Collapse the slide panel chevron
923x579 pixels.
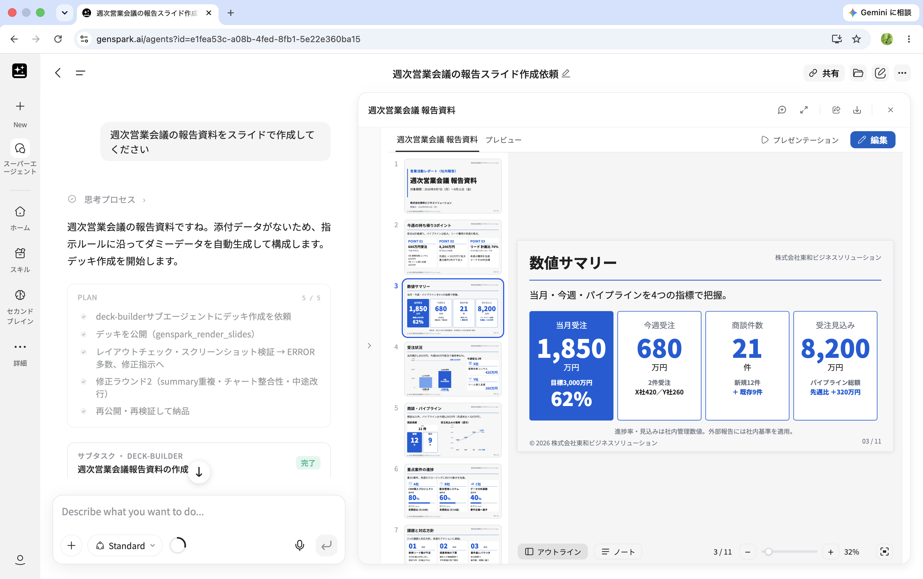point(369,345)
